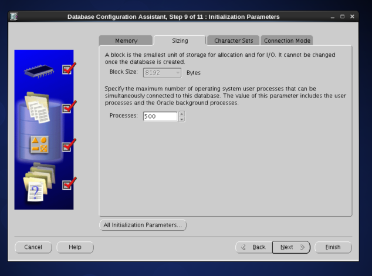Click the database documents icon

[x=40, y=107]
